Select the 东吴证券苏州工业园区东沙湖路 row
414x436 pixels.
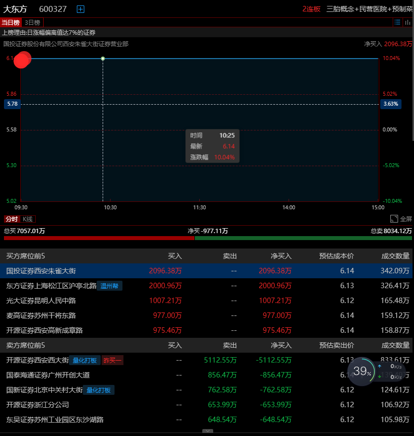[206, 420]
